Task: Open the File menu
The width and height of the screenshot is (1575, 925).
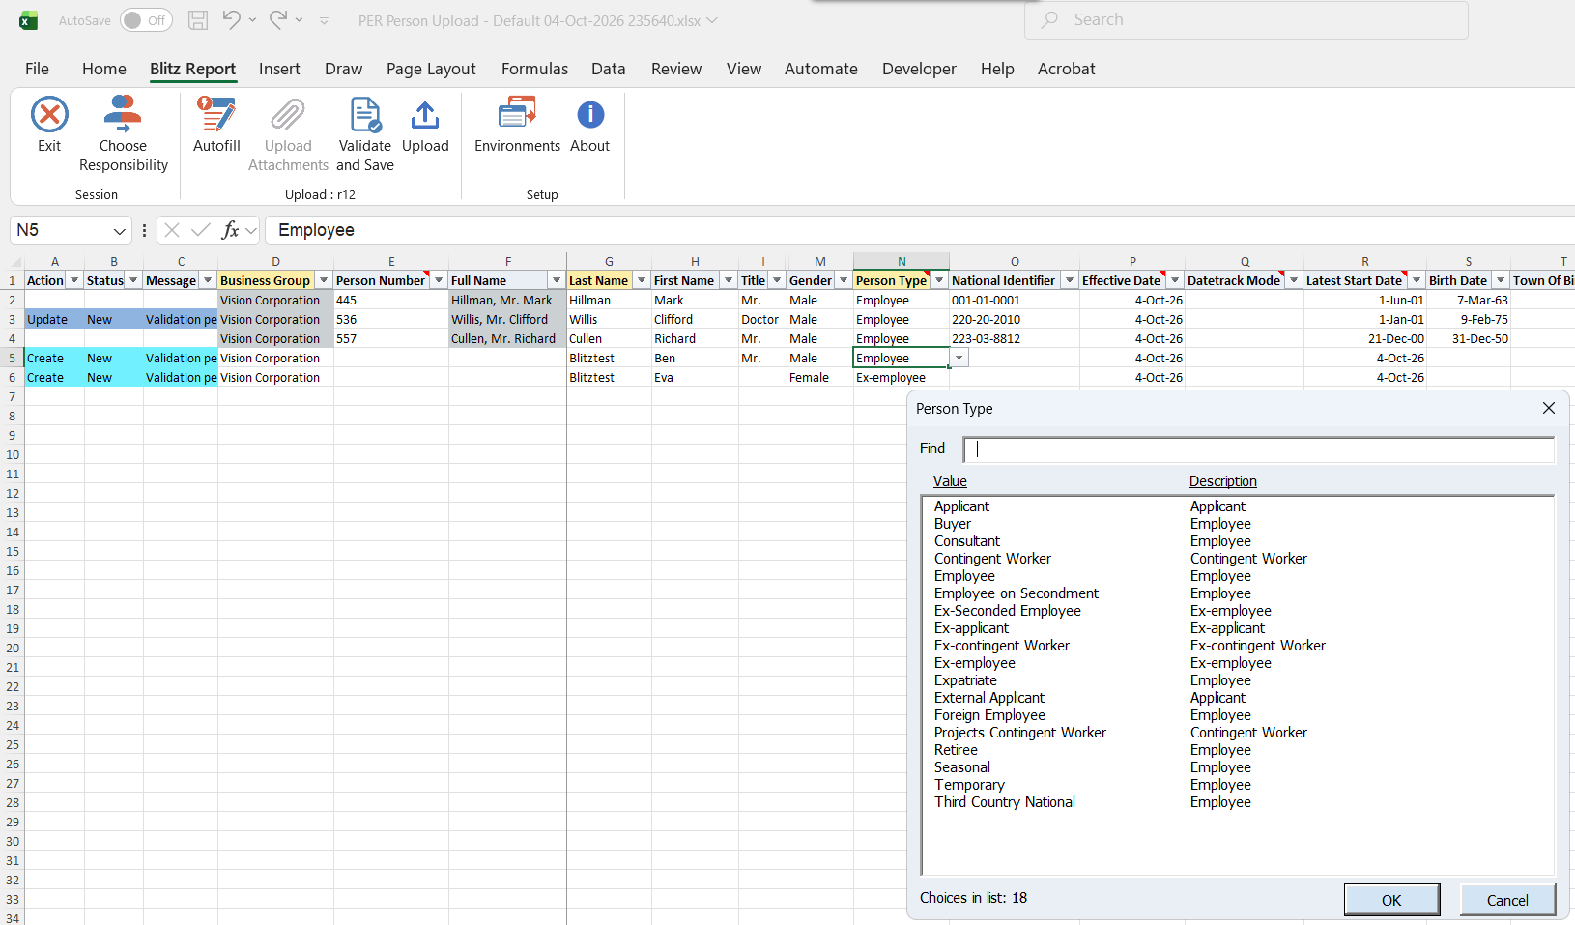Action: point(37,69)
